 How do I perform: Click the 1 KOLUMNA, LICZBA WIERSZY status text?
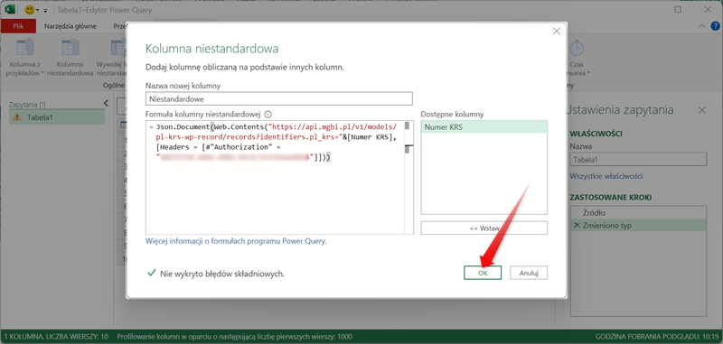tap(56, 337)
